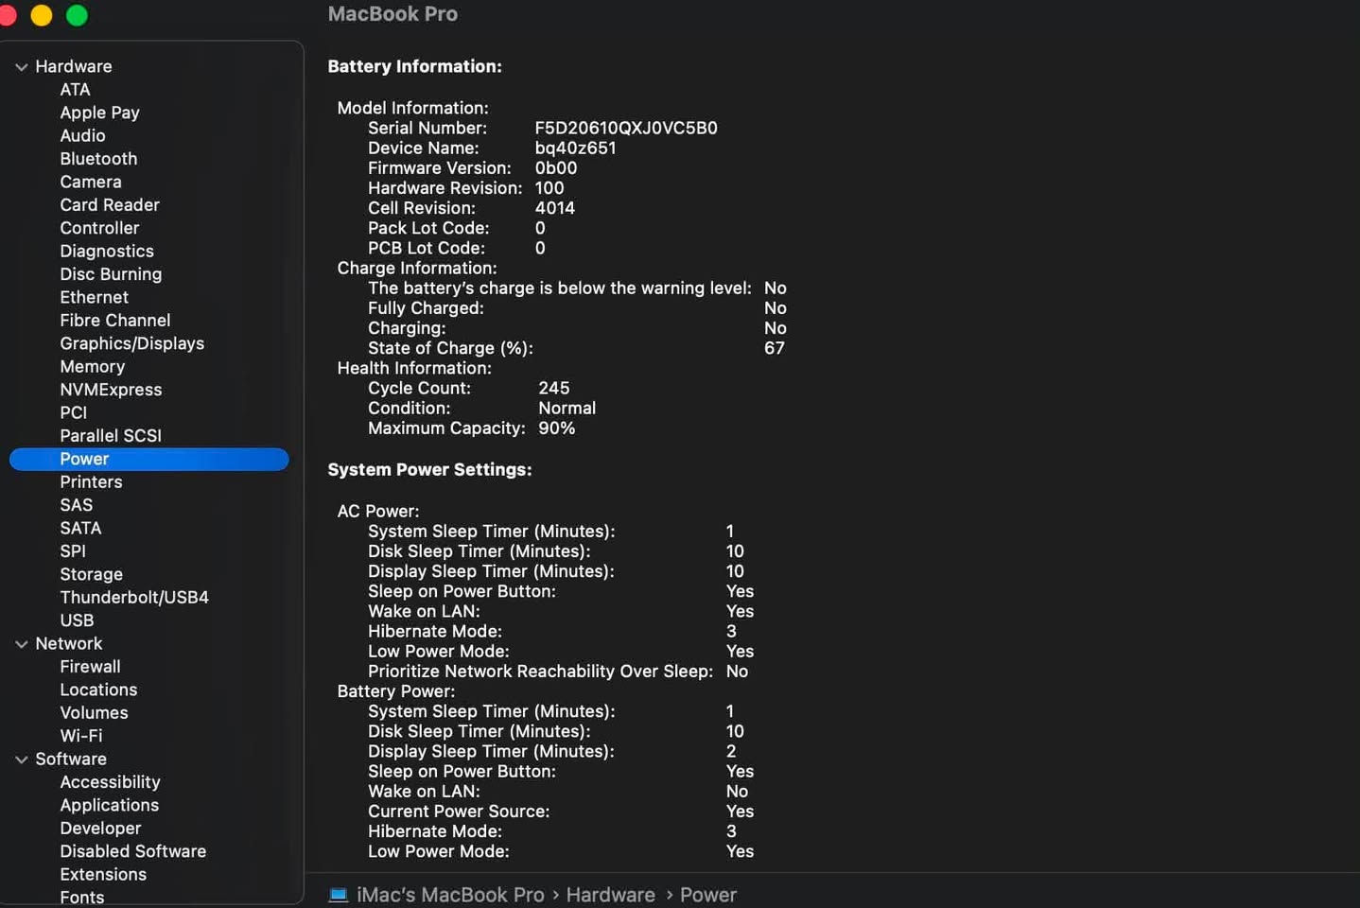Select Diagnostics in the sidebar
Viewport: 1360px width, 908px height.
107,252
